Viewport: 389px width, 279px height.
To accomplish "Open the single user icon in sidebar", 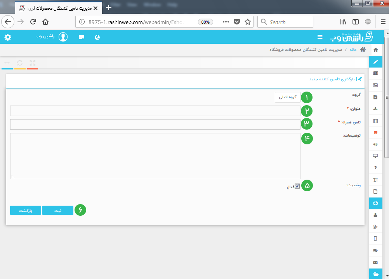I will (x=375, y=215).
